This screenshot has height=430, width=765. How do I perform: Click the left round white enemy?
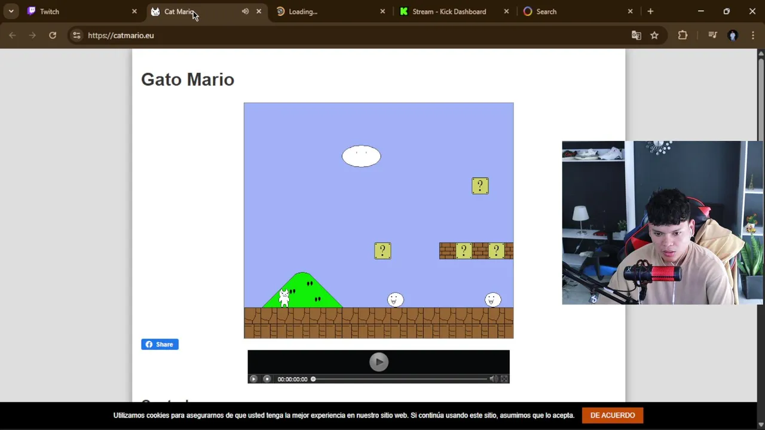(x=395, y=300)
